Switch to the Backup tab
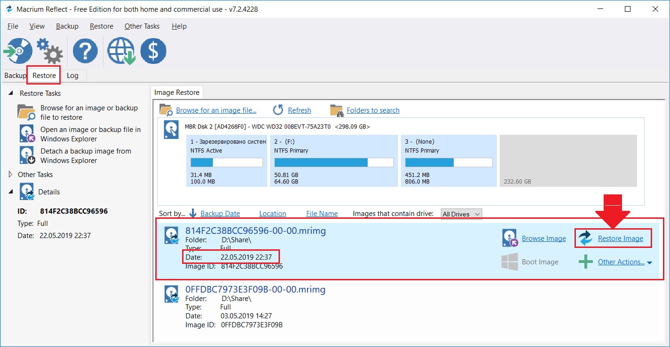Screen dimensions: 670x347 [x=16, y=76]
